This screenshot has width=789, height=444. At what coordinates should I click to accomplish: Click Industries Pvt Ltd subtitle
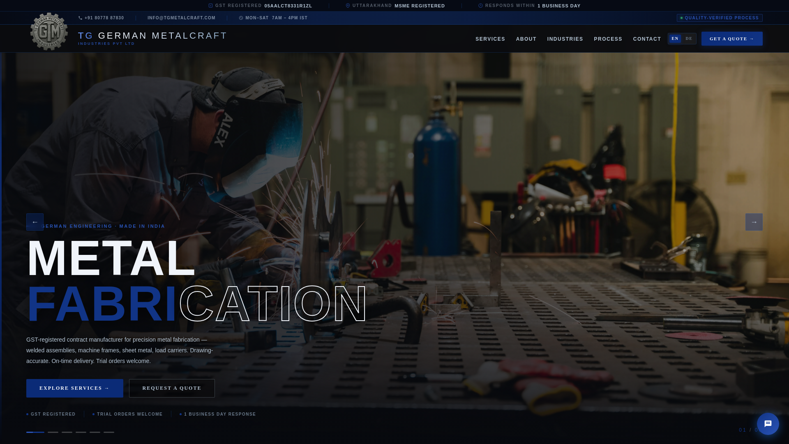pos(106,44)
